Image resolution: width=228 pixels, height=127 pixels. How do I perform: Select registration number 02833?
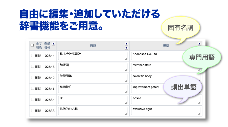click(49, 111)
